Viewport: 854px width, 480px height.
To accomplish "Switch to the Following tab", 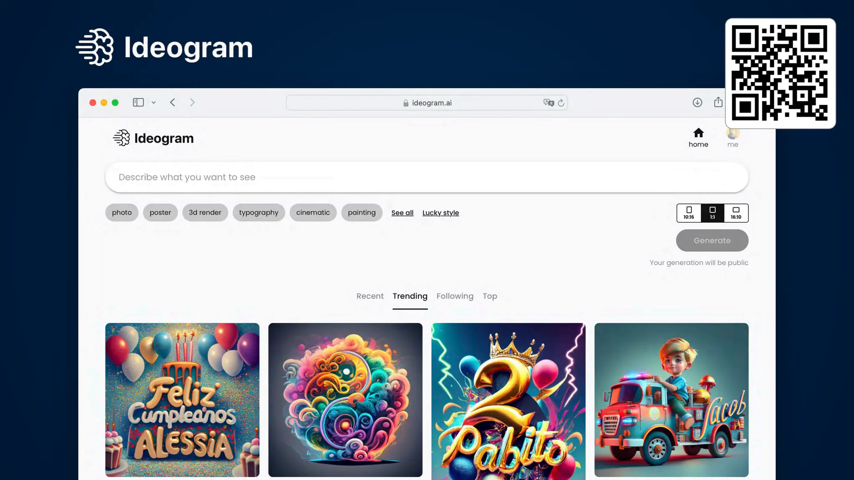I will [455, 296].
